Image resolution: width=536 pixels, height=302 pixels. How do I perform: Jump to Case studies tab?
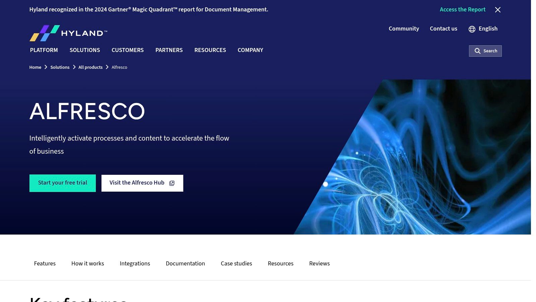click(x=237, y=263)
